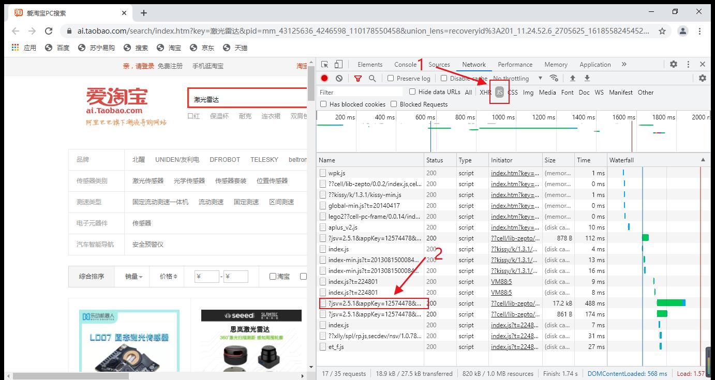
Task: Clear the network log
Action: 339,79
